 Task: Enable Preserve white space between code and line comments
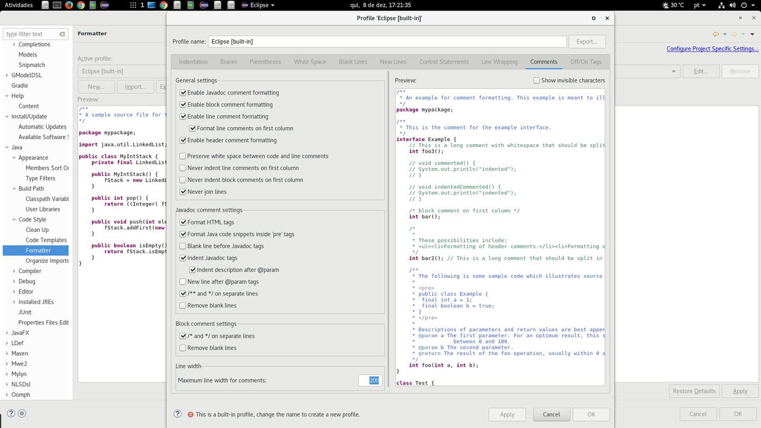(x=183, y=156)
